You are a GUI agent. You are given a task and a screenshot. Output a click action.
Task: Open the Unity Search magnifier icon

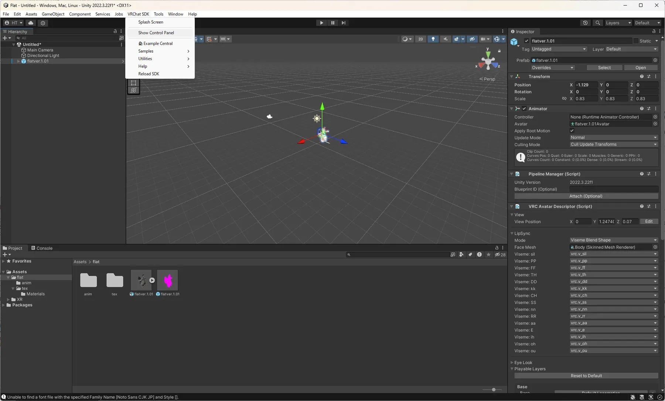click(598, 23)
